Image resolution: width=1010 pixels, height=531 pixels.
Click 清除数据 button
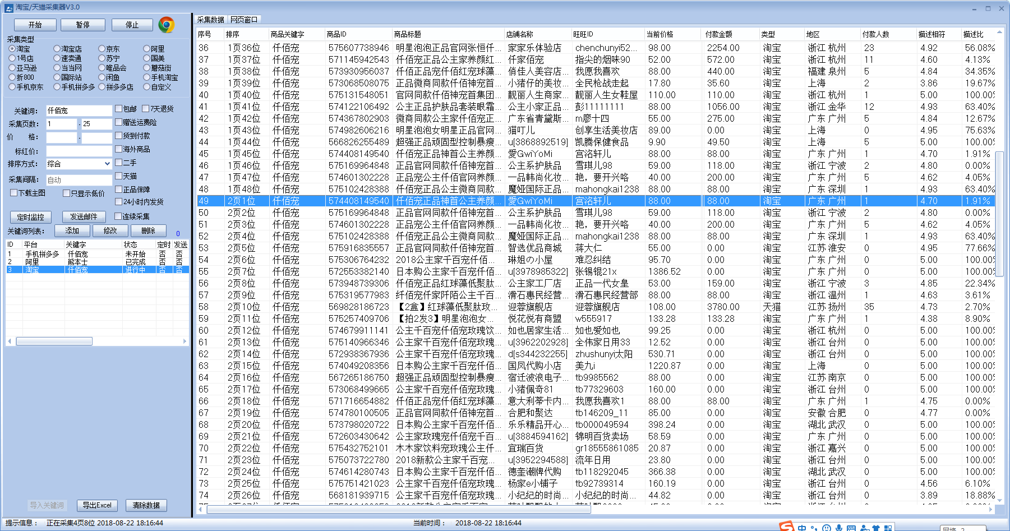pyautogui.click(x=146, y=505)
